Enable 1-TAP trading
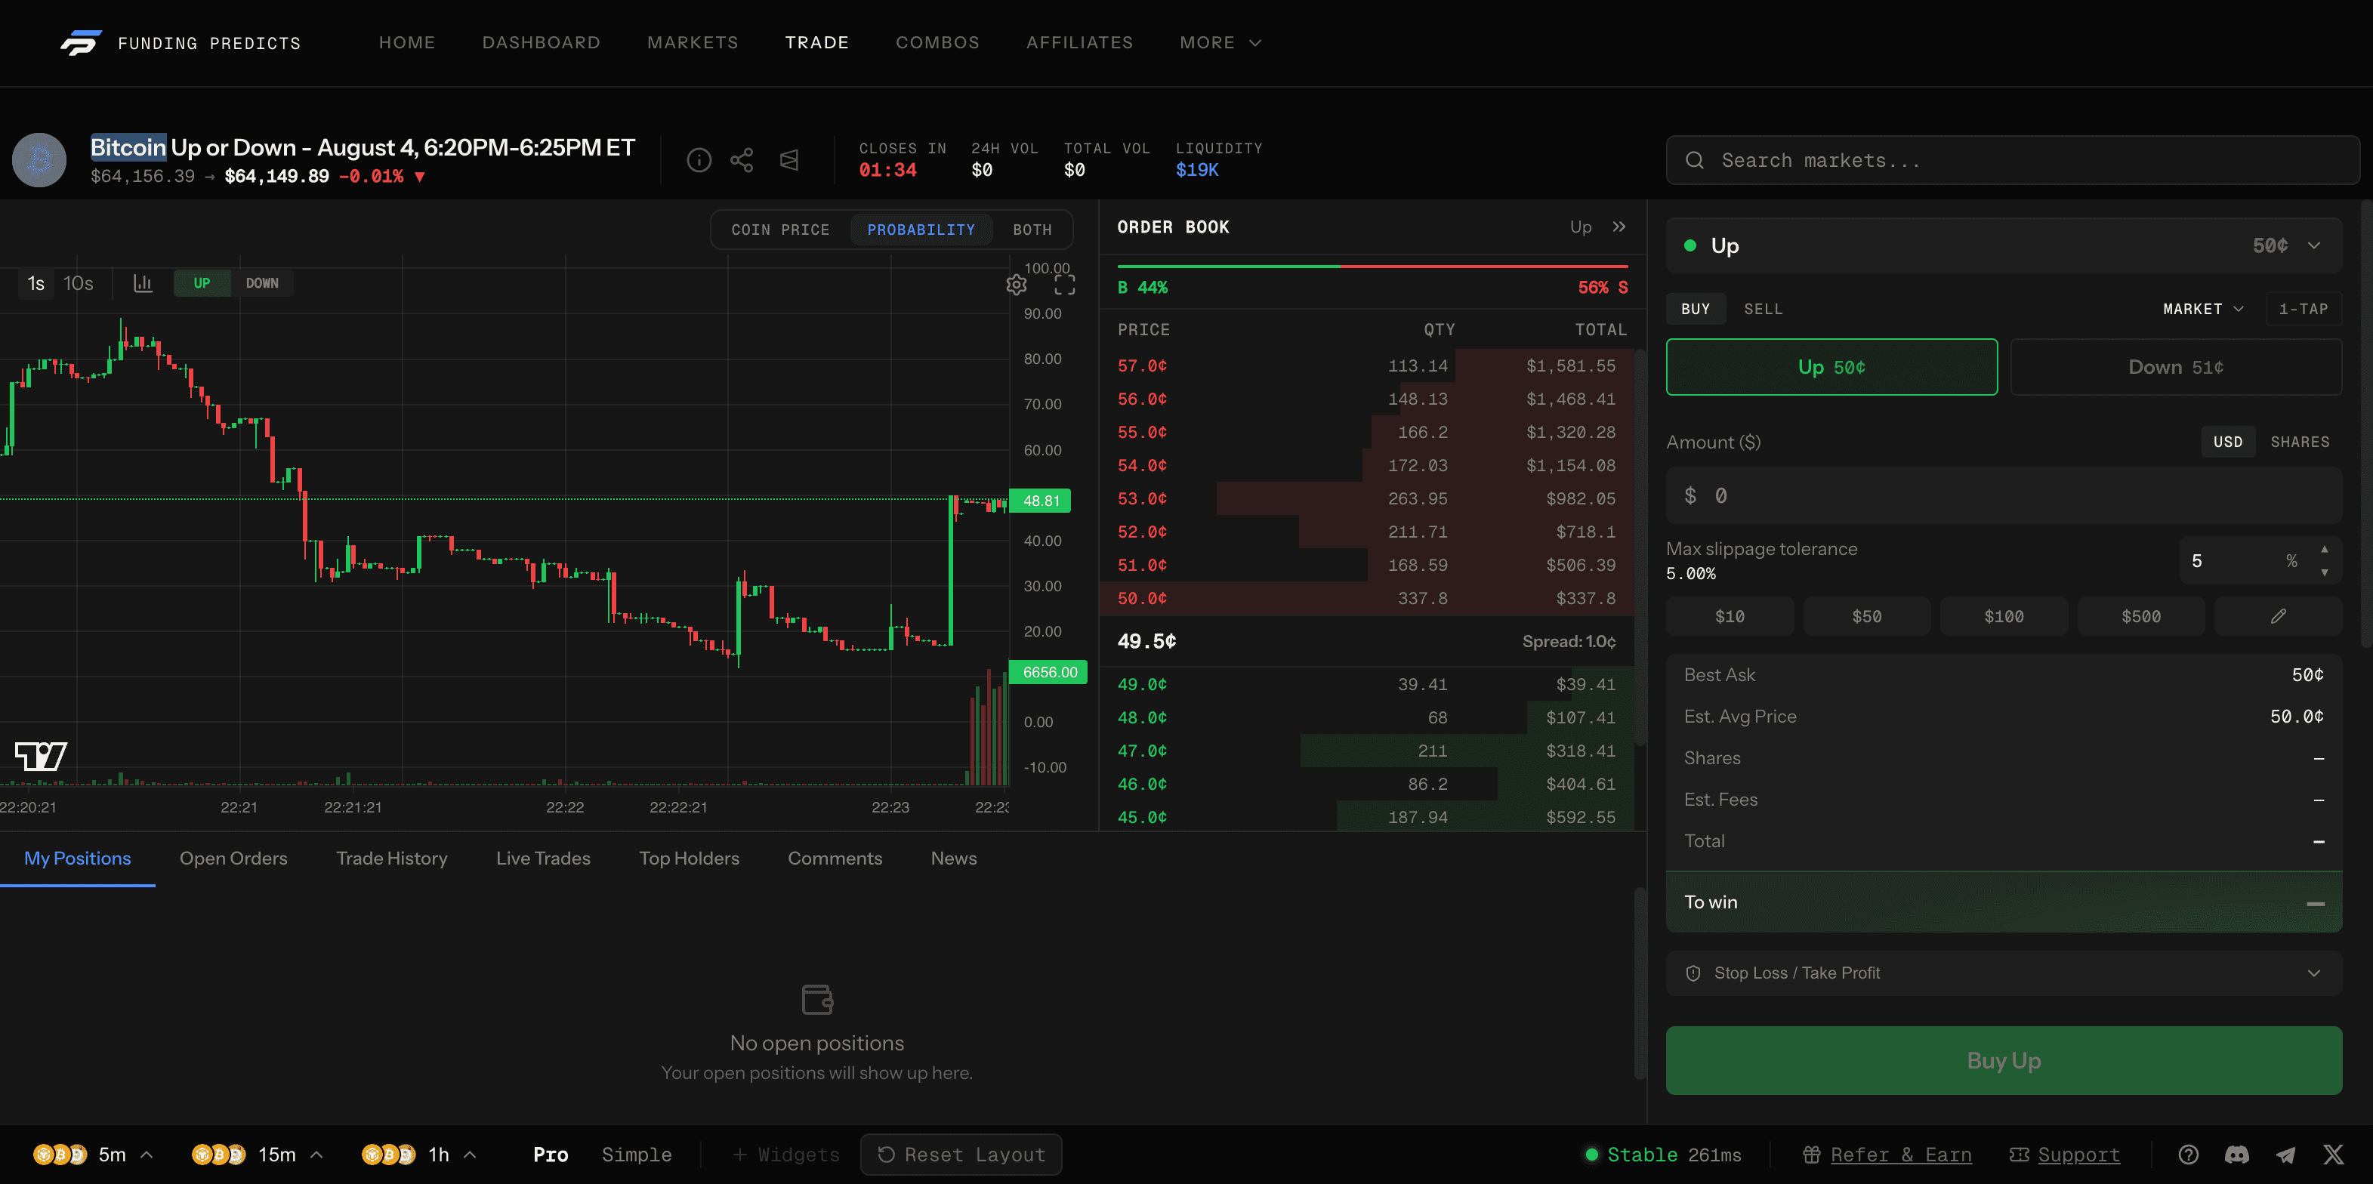Image resolution: width=2373 pixels, height=1184 pixels. 2303,310
